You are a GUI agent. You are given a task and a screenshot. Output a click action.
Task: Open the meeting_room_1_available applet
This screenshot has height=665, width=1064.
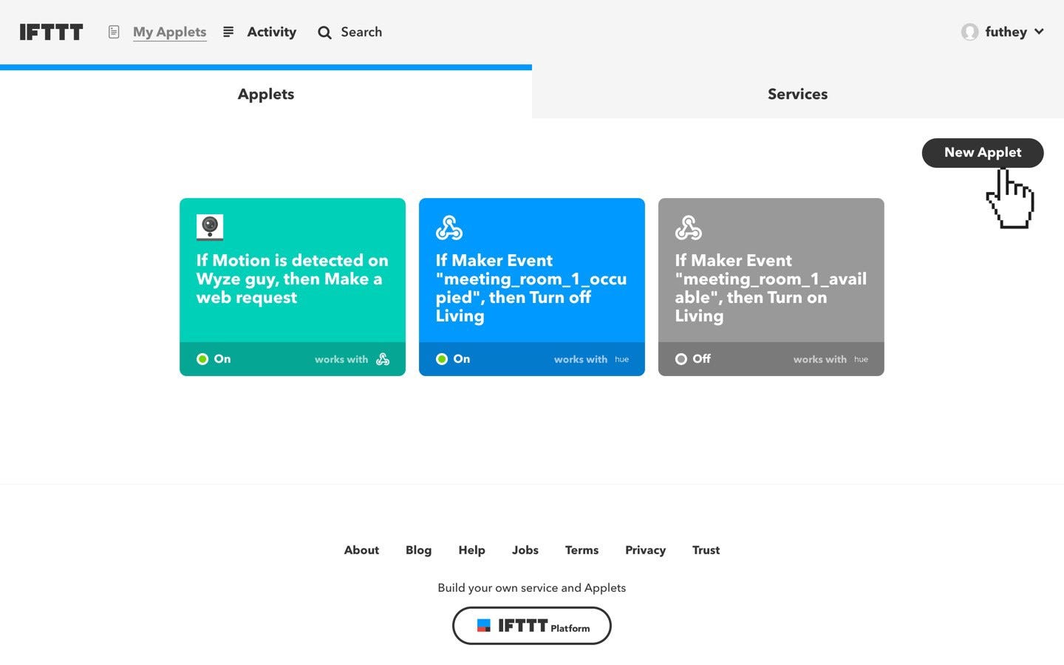click(x=771, y=288)
